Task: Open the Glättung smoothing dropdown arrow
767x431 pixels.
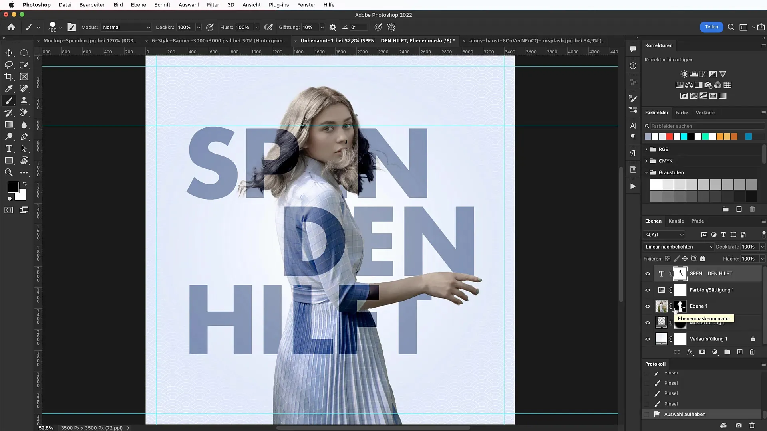Action: coord(322,27)
